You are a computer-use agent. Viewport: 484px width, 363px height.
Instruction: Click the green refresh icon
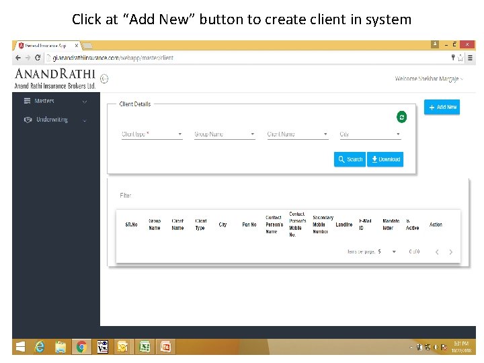[x=401, y=117]
